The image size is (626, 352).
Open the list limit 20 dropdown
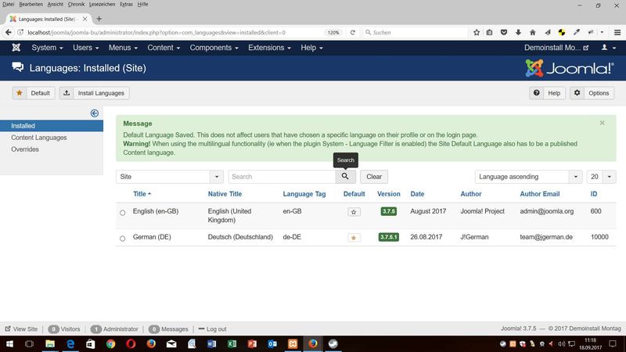[x=601, y=177]
